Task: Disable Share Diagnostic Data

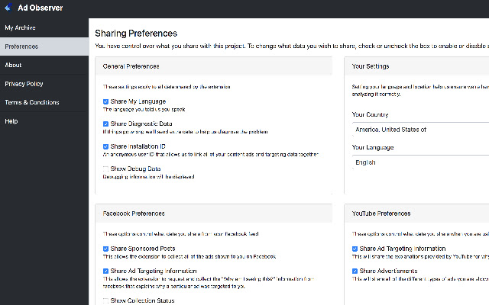Action: (105, 124)
